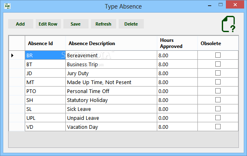Click the Bereavement description cell
The height and width of the screenshot is (156, 247).
(111, 55)
